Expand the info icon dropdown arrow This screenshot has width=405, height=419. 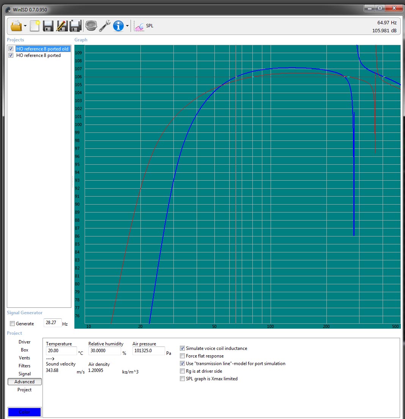click(127, 26)
